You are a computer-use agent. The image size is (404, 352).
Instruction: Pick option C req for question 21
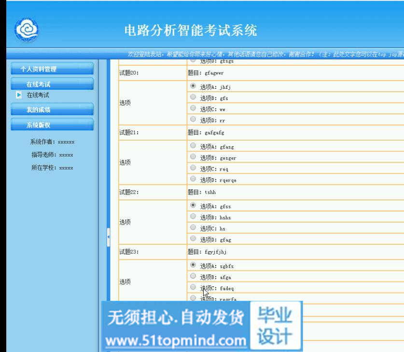click(193, 168)
